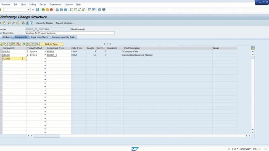
Task: Switch to the Input Help/Check tab
Action: 39,37
